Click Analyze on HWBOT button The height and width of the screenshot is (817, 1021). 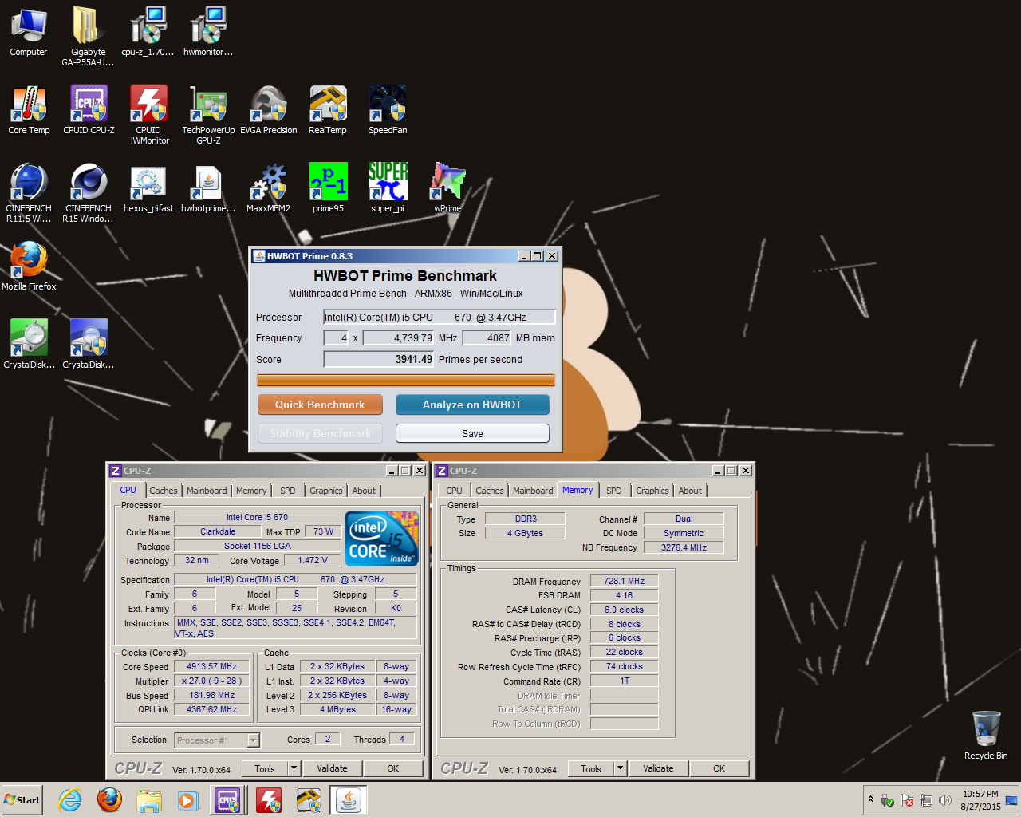[x=472, y=405]
